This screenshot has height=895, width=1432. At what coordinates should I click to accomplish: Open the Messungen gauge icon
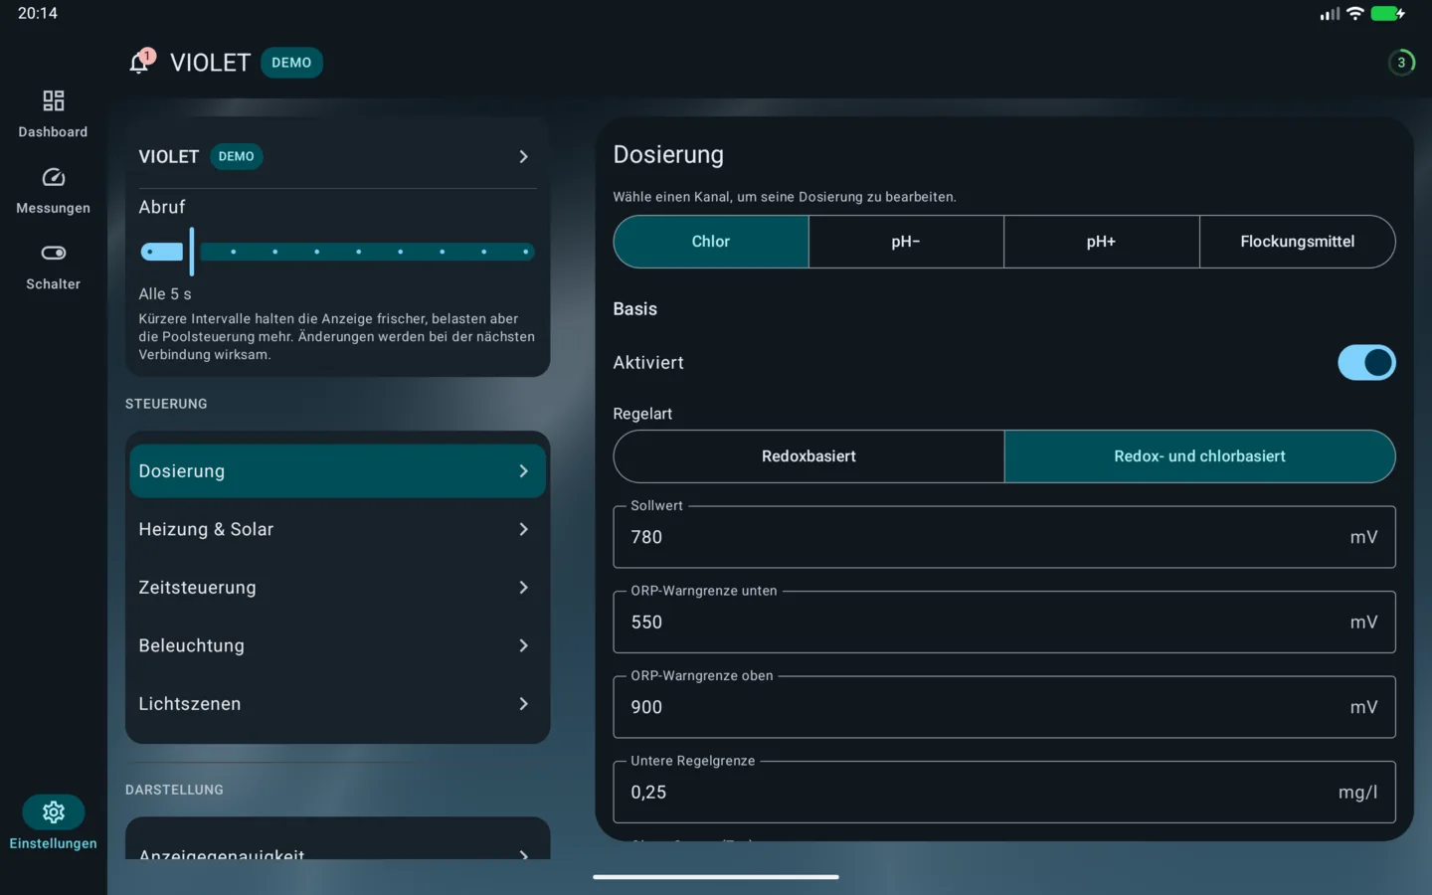click(x=53, y=177)
